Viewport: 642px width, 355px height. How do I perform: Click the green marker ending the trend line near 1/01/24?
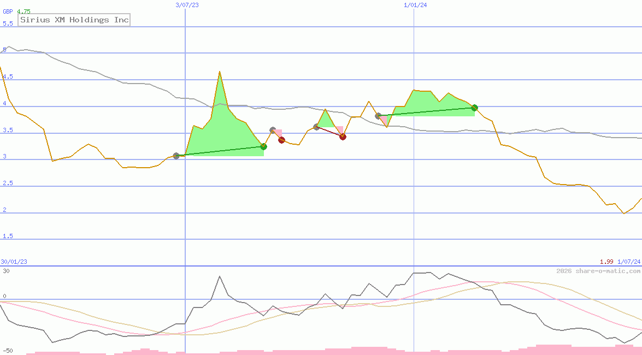point(474,108)
